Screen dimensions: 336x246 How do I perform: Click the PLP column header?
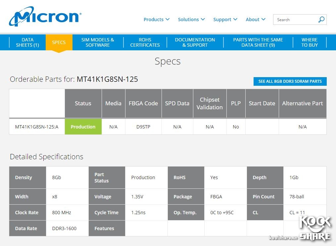pyautogui.click(x=236, y=103)
